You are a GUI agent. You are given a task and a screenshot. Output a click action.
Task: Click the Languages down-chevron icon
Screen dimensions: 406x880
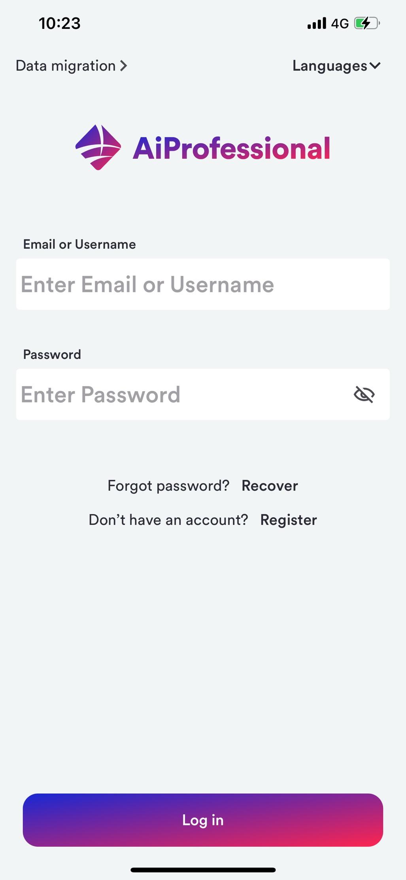coord(375,66)
